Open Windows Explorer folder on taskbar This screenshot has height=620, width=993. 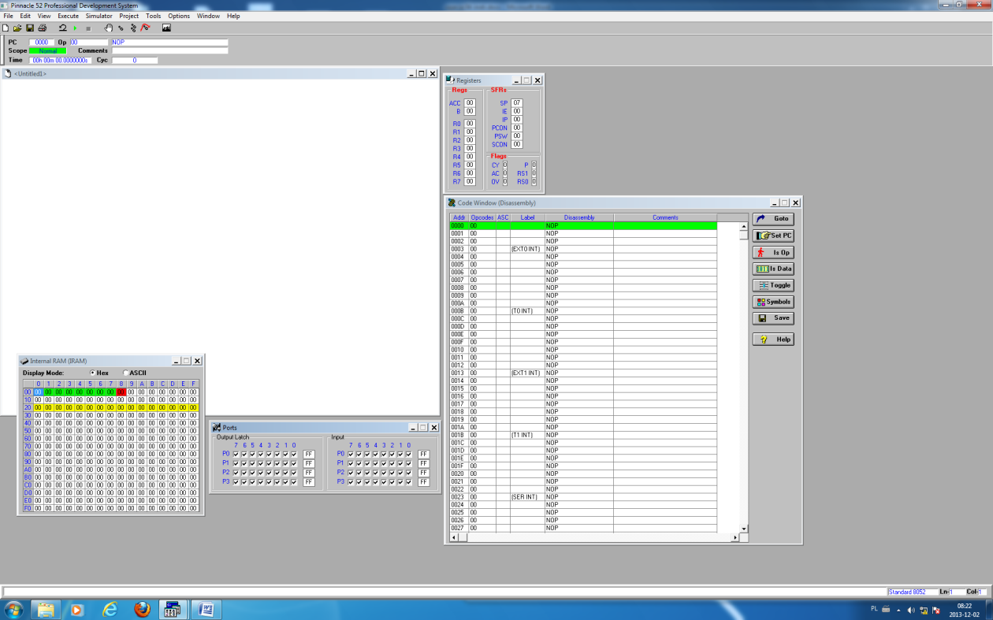click(46, 610)
